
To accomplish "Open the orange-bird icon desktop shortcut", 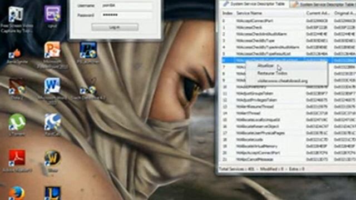I will (17, 56).
